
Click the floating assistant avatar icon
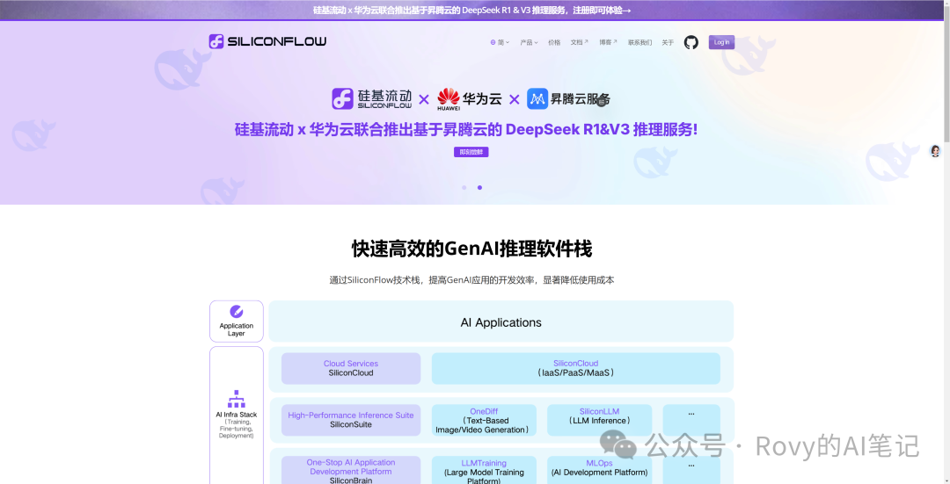(x=935, y=150)
